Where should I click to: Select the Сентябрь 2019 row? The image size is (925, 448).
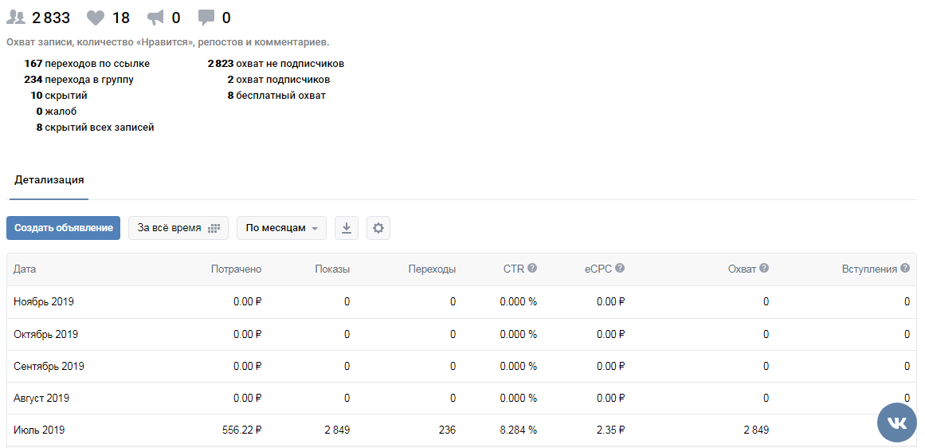(461, 367)
